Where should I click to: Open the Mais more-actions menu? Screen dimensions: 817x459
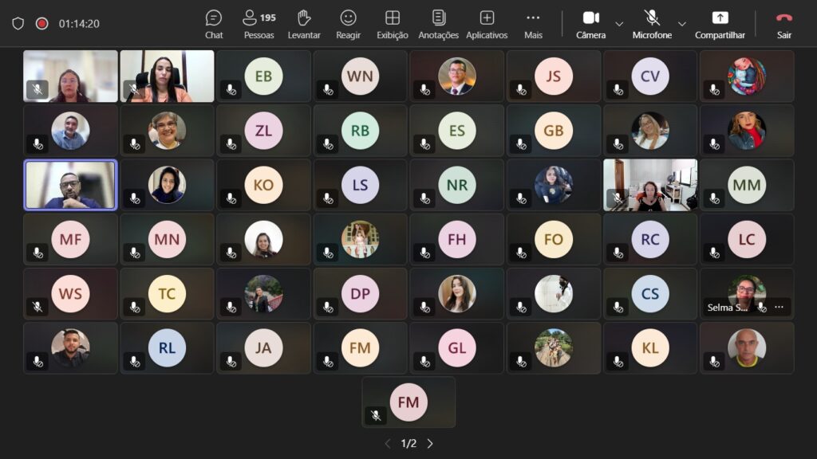click(533, 24)
